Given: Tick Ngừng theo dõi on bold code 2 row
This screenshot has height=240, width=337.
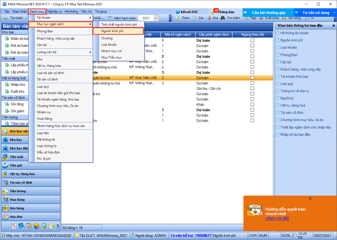Looking at the screenshot, I should (252, 56).
